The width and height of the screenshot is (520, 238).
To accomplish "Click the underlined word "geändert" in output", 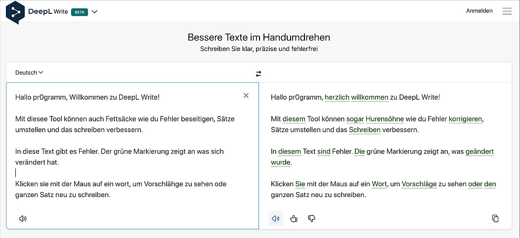I will point(479,152).
